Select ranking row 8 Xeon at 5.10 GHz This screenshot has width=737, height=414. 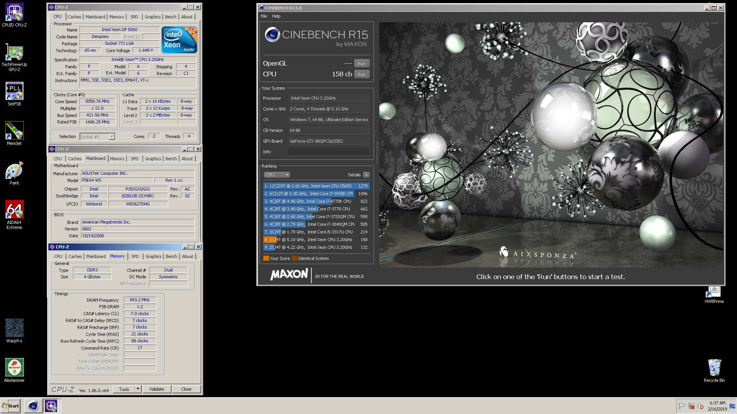point(316,240)
